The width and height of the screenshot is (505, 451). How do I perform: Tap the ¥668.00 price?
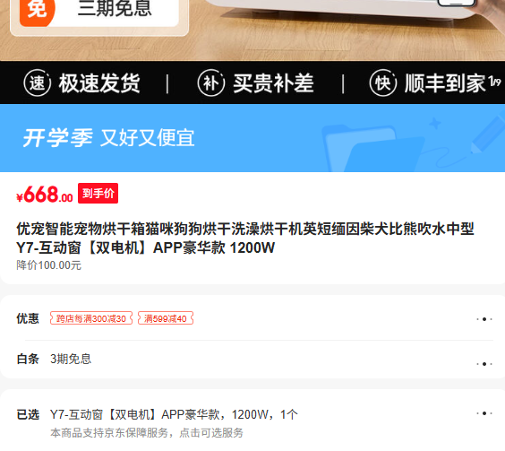click(x=45, y=195)
